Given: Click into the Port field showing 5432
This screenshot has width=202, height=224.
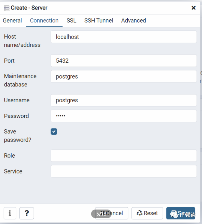Looking at the screenshot, I should point(124,61).
